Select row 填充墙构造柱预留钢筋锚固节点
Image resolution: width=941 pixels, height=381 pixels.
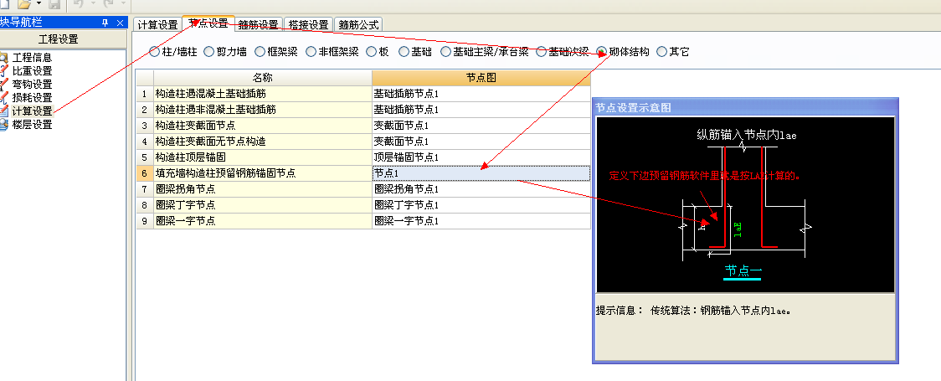pos(263,172)
